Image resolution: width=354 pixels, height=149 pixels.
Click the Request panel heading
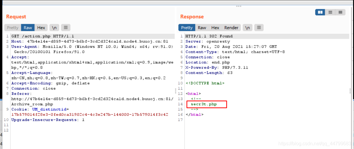pyautogui.click(x=16, y=17)
